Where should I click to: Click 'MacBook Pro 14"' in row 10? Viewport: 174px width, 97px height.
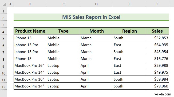[x=29, y=72]
